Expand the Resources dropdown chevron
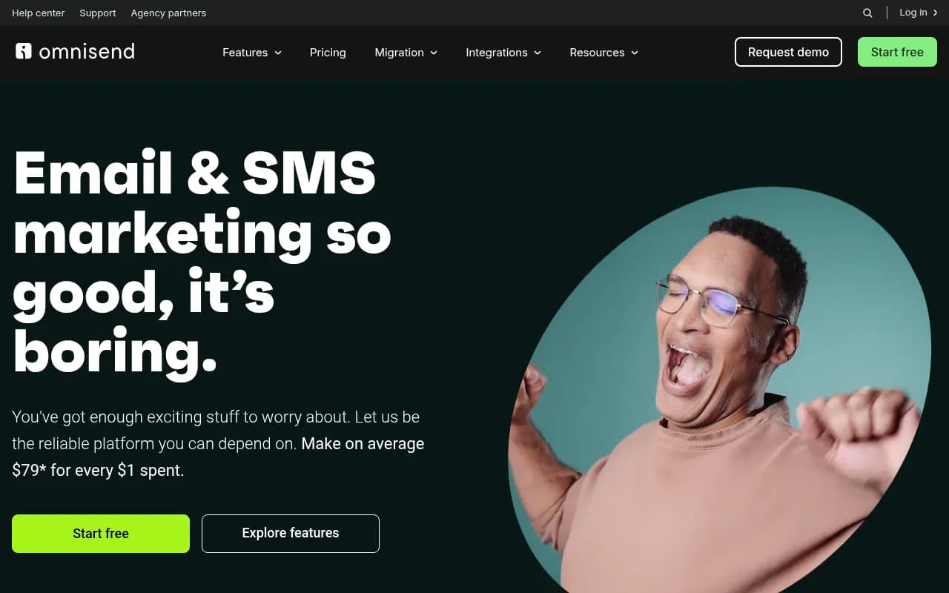 [x=634, y=53]
